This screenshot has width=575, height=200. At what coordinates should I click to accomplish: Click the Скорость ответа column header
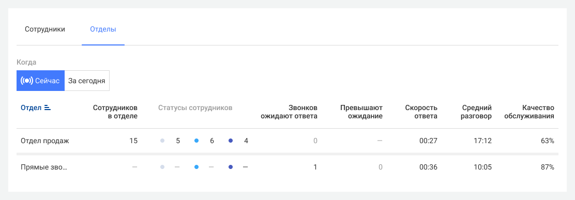(421, 112)
